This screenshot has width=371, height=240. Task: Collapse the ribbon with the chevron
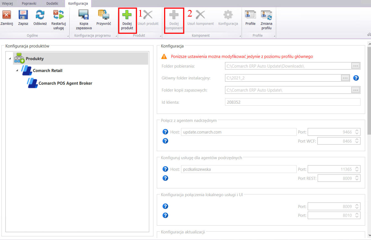[x=369, y=35]
